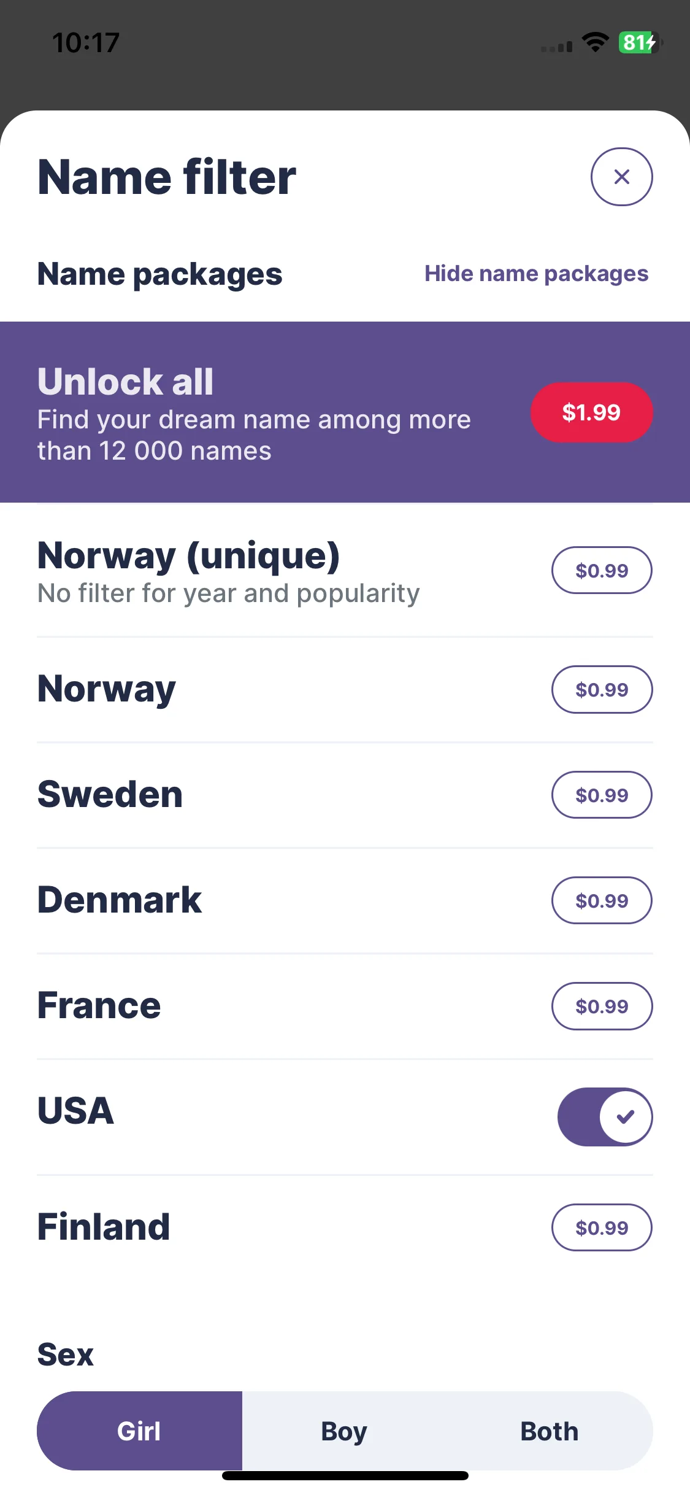
Task: Buy Unlock all for $1.99
Action: pyautogui.click(x=591, y=412)
